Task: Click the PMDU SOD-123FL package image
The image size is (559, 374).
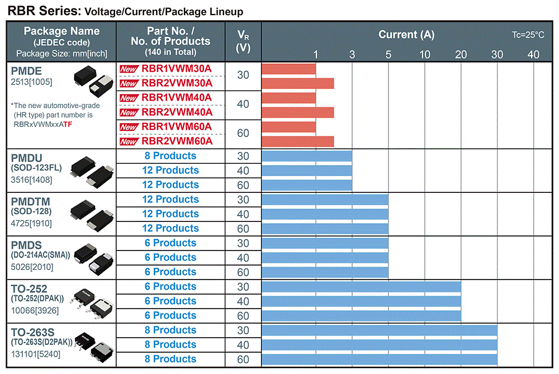Action: pyautogui.click(x=92, y=172)
